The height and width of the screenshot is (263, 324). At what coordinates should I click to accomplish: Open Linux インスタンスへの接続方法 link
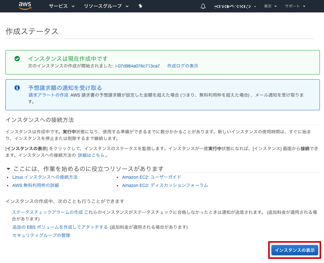point(45,177)
